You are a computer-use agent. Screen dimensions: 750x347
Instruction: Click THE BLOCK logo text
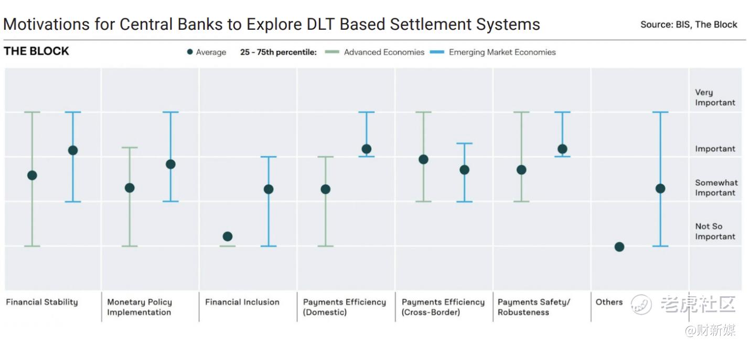click(37, 51)
